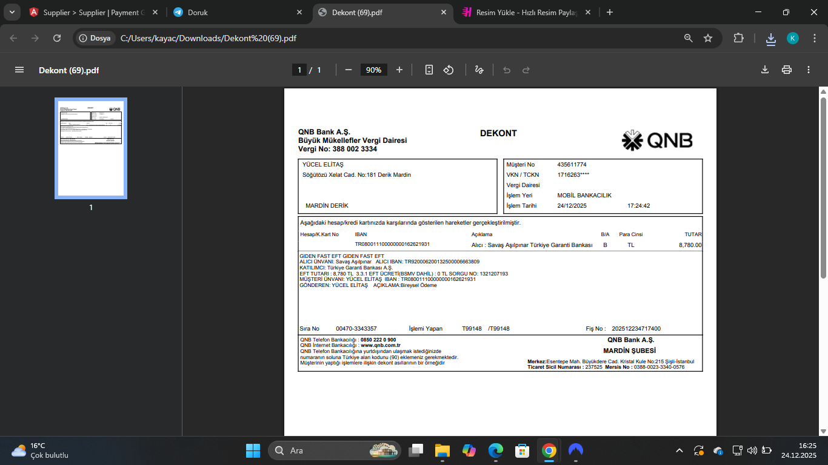Close the Dekont (69).pdf tab
Viewport: 828px width, 465px height.
(x=444, y=12)
